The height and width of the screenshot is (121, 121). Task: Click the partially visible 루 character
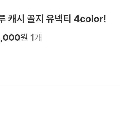(x=3, y=19)
